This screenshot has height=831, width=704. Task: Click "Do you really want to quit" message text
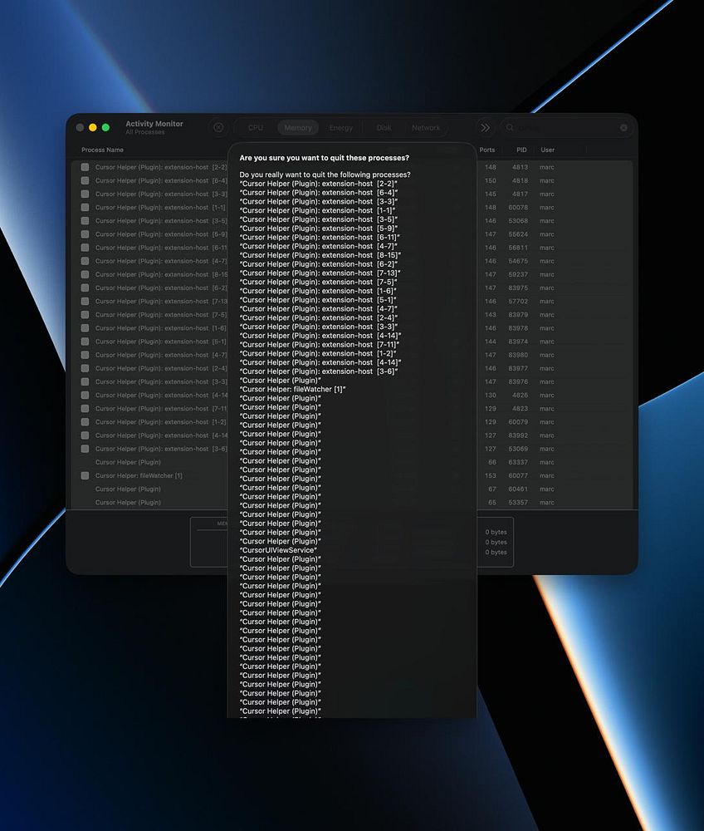click(325, 175)
